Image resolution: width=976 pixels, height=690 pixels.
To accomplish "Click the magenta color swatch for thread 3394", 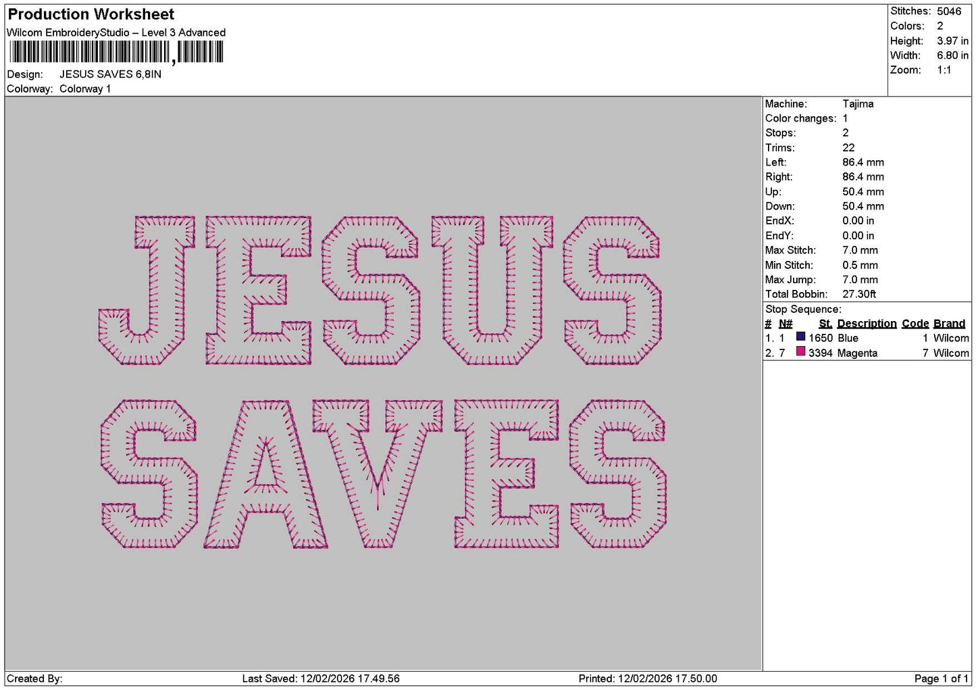I will [x=800, y=351].
